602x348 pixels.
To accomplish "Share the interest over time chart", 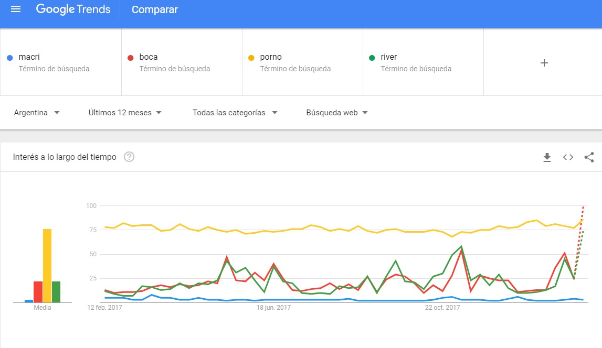I will coord(589,157).
